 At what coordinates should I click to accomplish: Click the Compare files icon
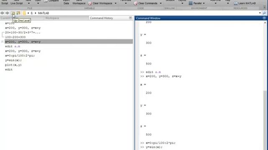point(46,1)
